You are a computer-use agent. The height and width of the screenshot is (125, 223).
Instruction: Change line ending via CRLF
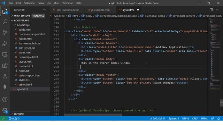pos(195,118)
